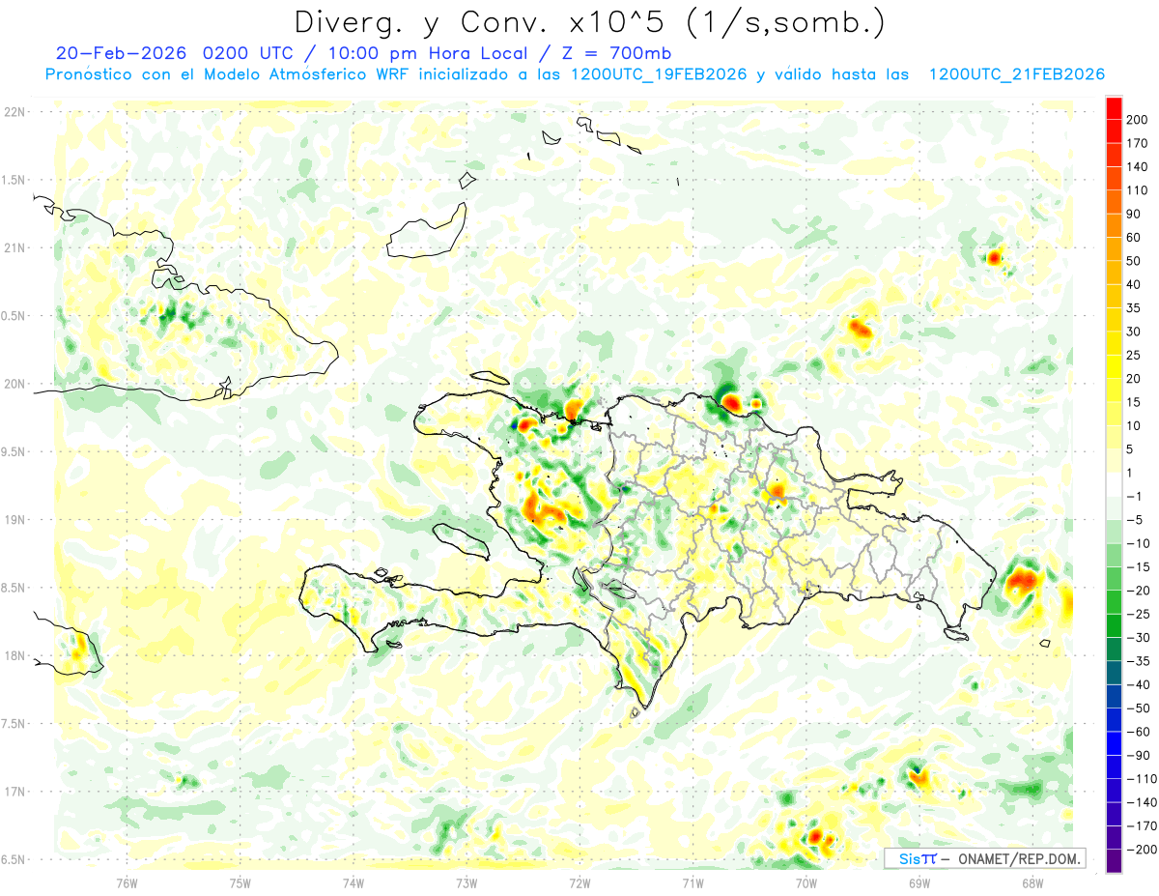
Task: Click the positive '200' color scale label
Action: pos(1139,119)
